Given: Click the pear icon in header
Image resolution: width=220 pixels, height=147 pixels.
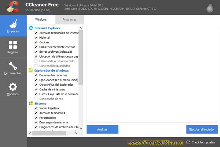Looking at the screenshot, I should click(x=210, y=7).
